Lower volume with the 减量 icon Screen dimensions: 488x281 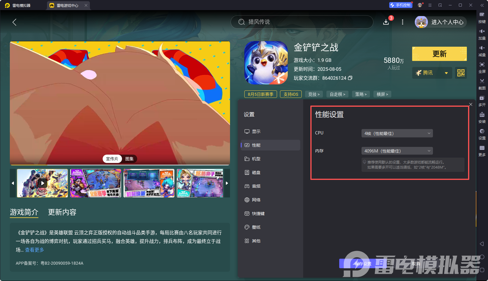[482, 51]
